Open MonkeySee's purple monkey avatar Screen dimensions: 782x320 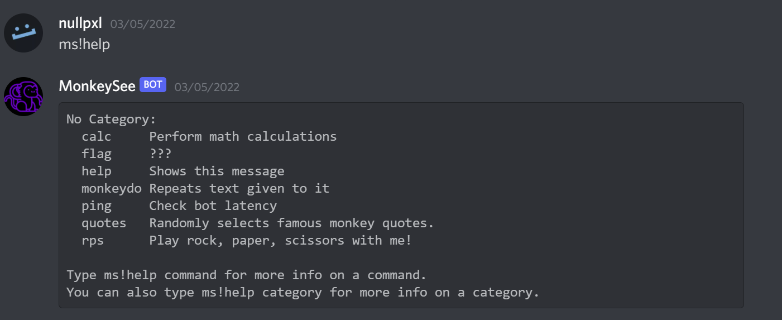click(x=23, y=97)
